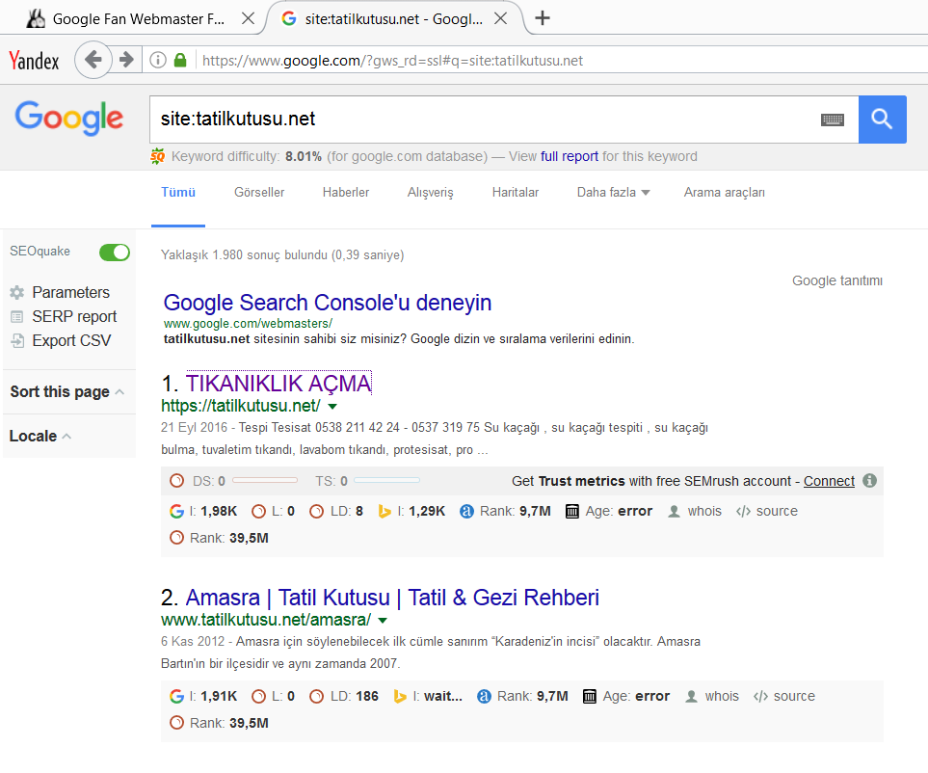Click the Parameters gear icon

[17, 292]
